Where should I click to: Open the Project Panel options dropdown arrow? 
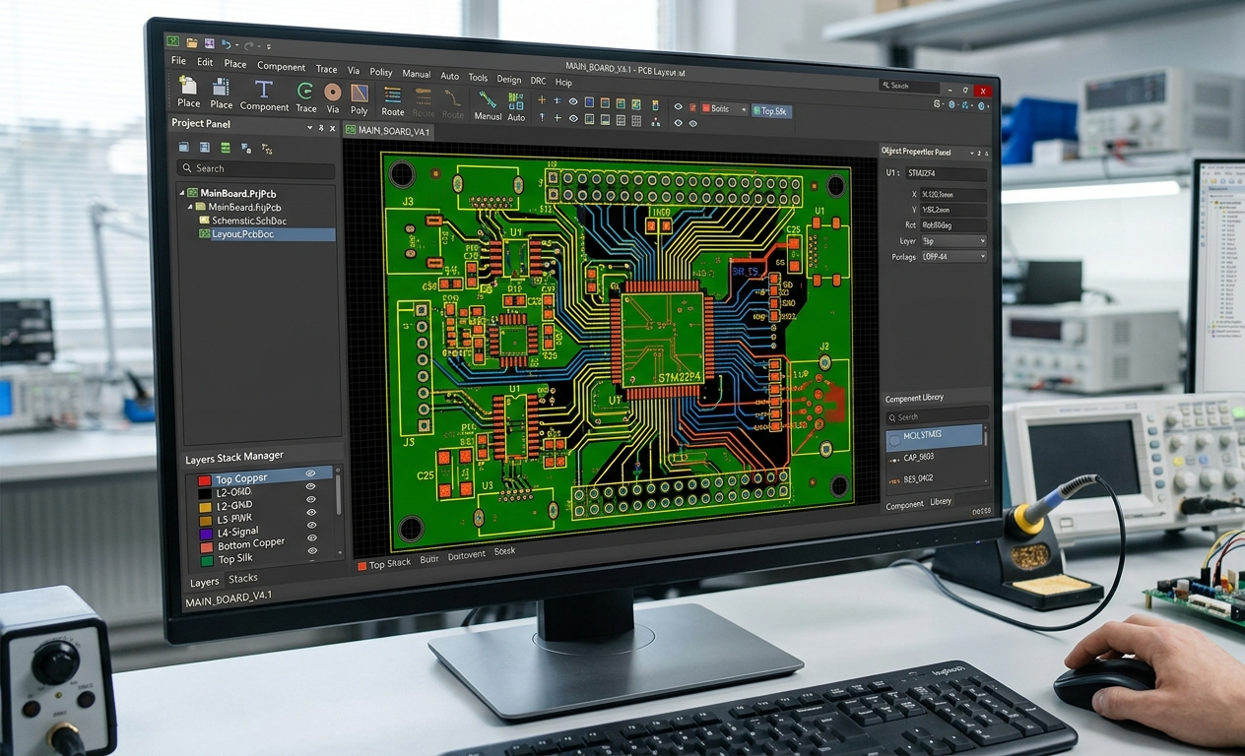click(x=309, y=127)
